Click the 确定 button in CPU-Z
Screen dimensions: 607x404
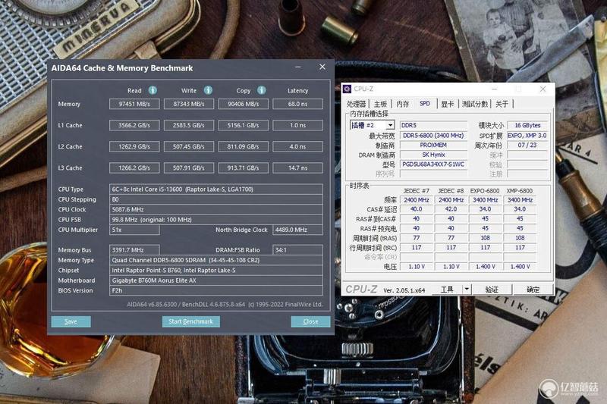pos(533,290)
